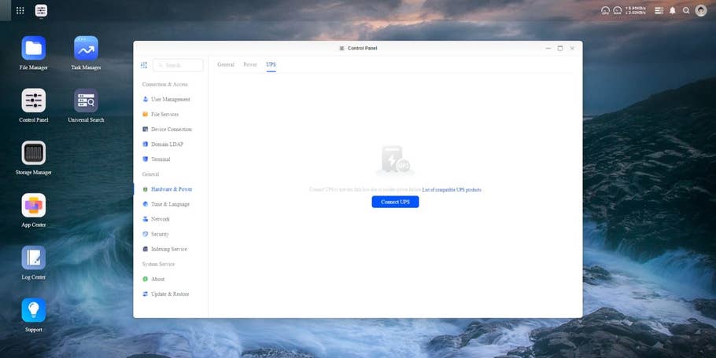Open List of compatible UPS products link
The height and width of the screenshot is (358, 716).
[x=451, y=190]
